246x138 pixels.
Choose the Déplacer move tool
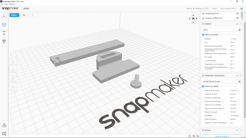tap(13, 63)
